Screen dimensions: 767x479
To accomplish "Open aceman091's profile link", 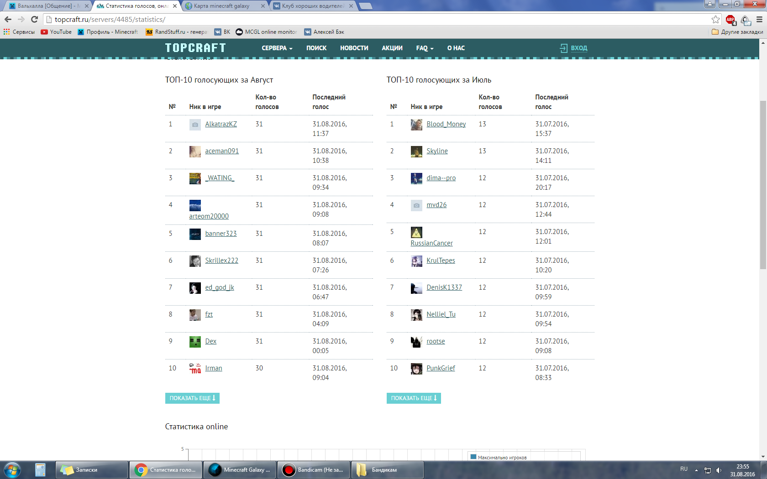I will click(222, 151).
